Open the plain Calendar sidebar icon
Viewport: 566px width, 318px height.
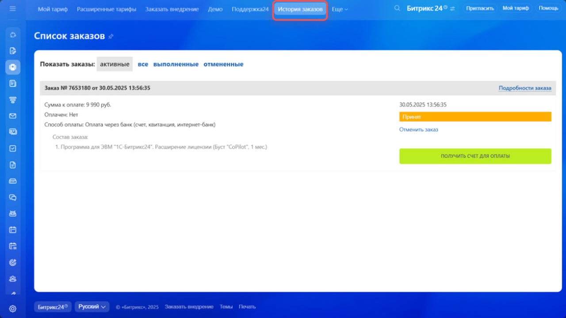coord(13,230)
